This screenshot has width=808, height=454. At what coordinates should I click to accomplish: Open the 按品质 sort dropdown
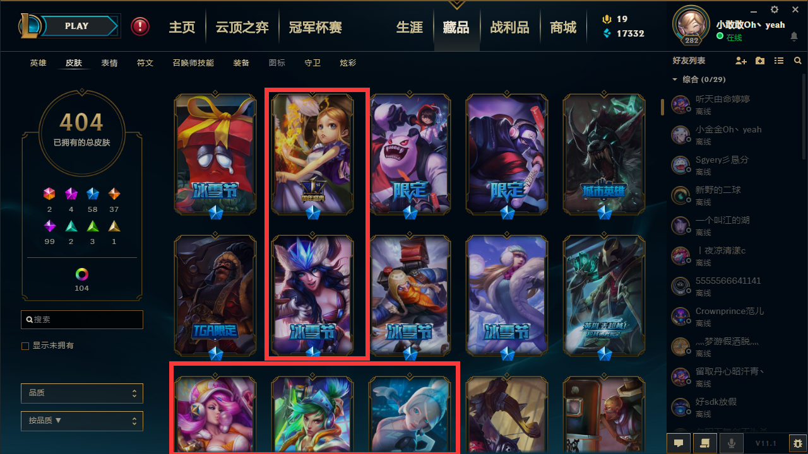[x=82, y=421]
